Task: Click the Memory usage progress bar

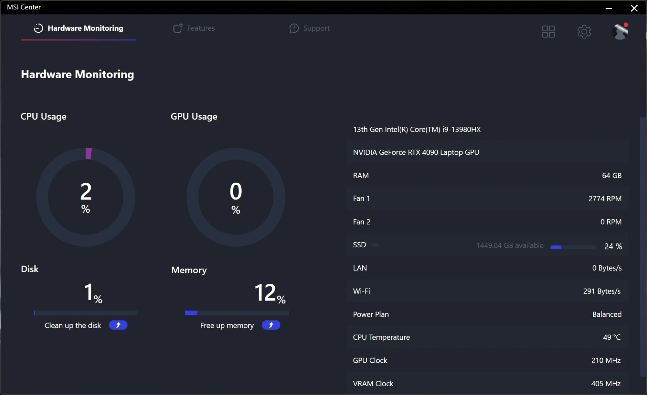Action: tap(237, 313)
